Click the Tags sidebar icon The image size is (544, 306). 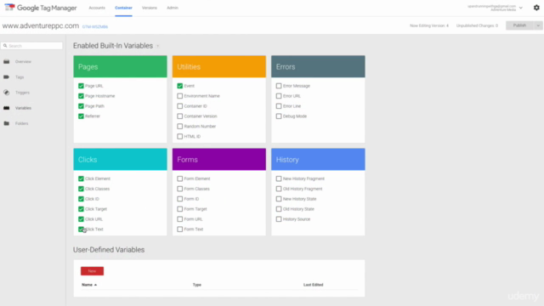[7, 77]
